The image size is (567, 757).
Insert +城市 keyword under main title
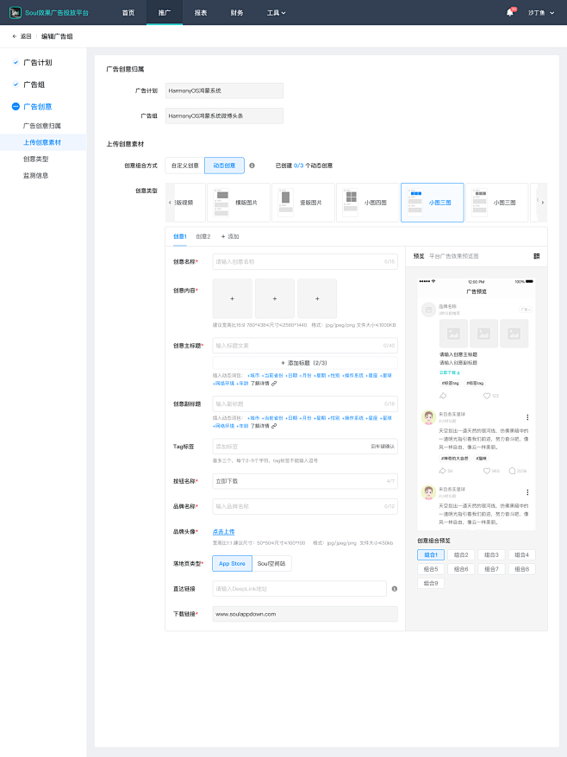[252, 376]
